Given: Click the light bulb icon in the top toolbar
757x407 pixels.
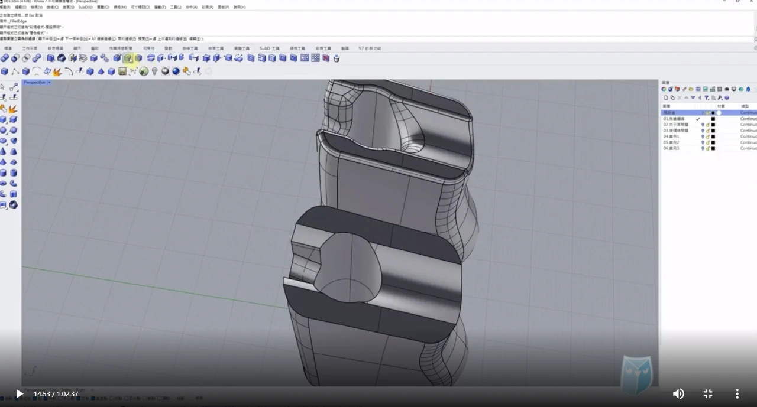Looking at the screenshot, I should tap(154, 71).
